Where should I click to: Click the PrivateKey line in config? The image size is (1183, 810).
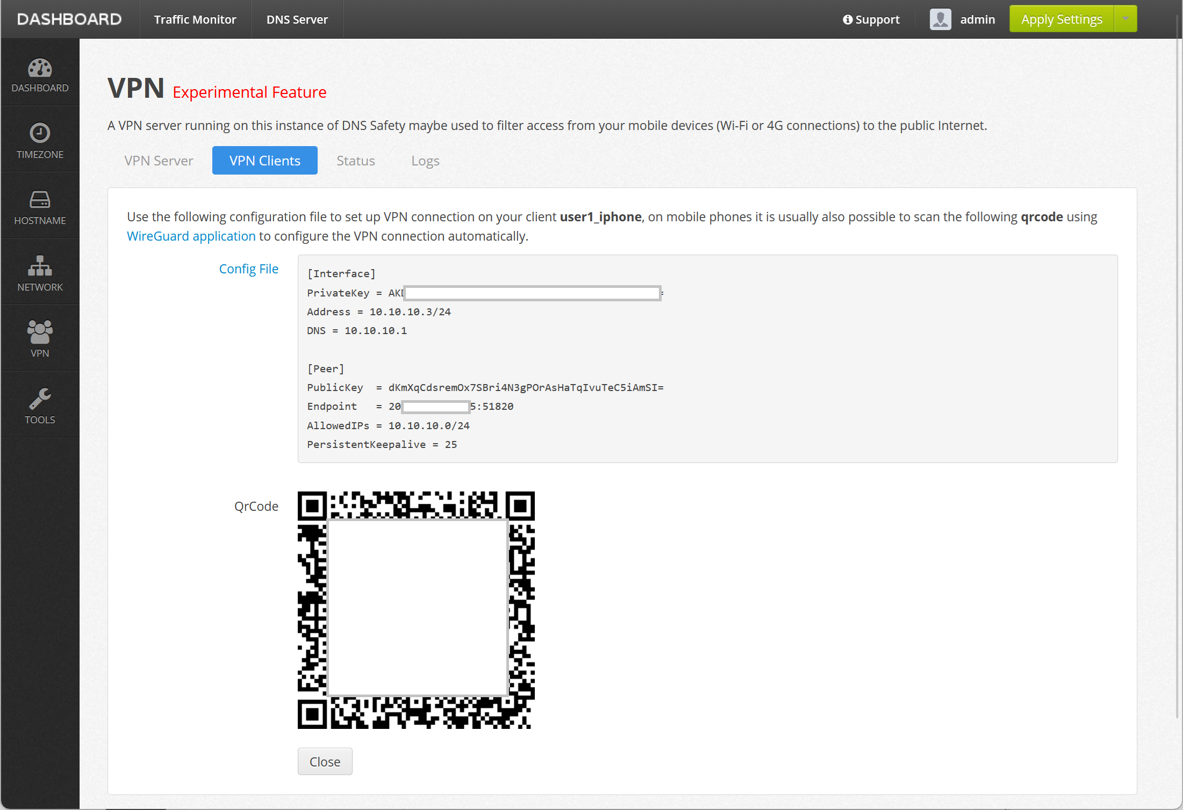[x=485, y=293]
